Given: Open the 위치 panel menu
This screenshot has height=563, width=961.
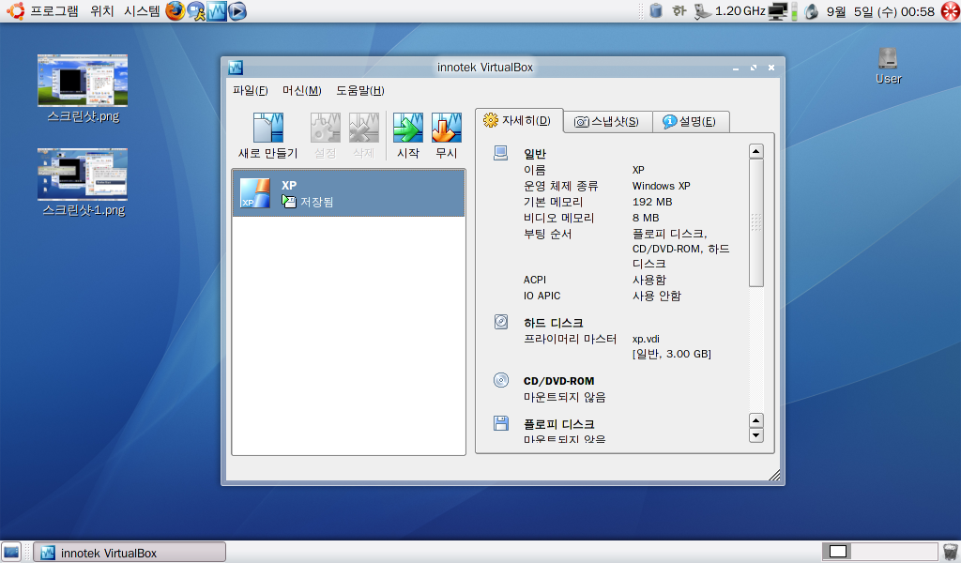Looking at the screenshot, I should (101, 11).
